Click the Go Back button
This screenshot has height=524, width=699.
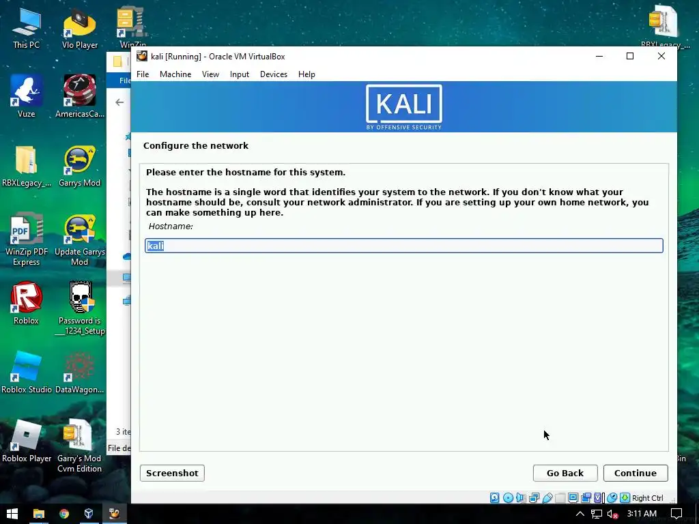coord(565,474)
